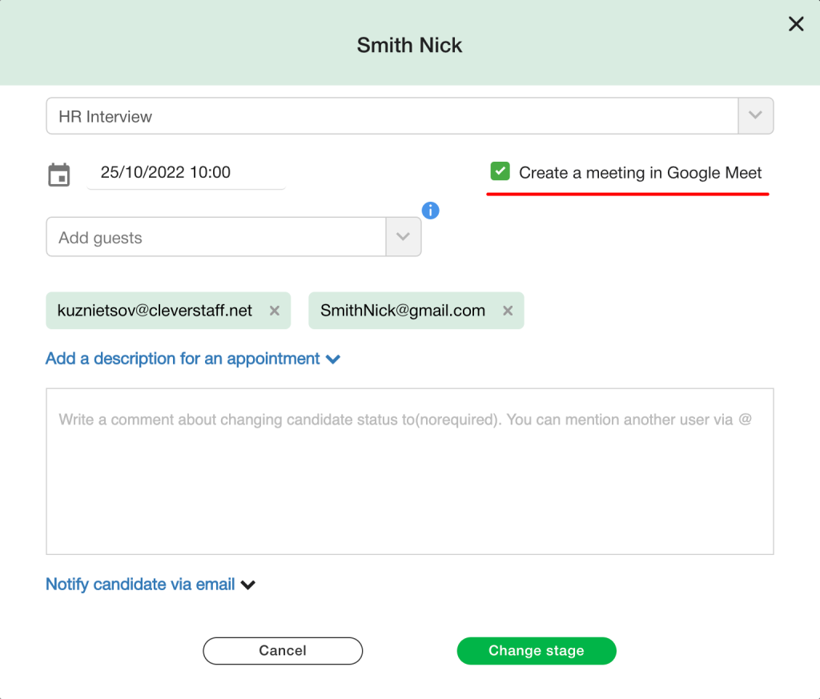Viewport: 820px width, 699px height.
Task: Click the 'Create a meeting in Google Meet' label
Action: pyautogui.click(x=640, y=172)
